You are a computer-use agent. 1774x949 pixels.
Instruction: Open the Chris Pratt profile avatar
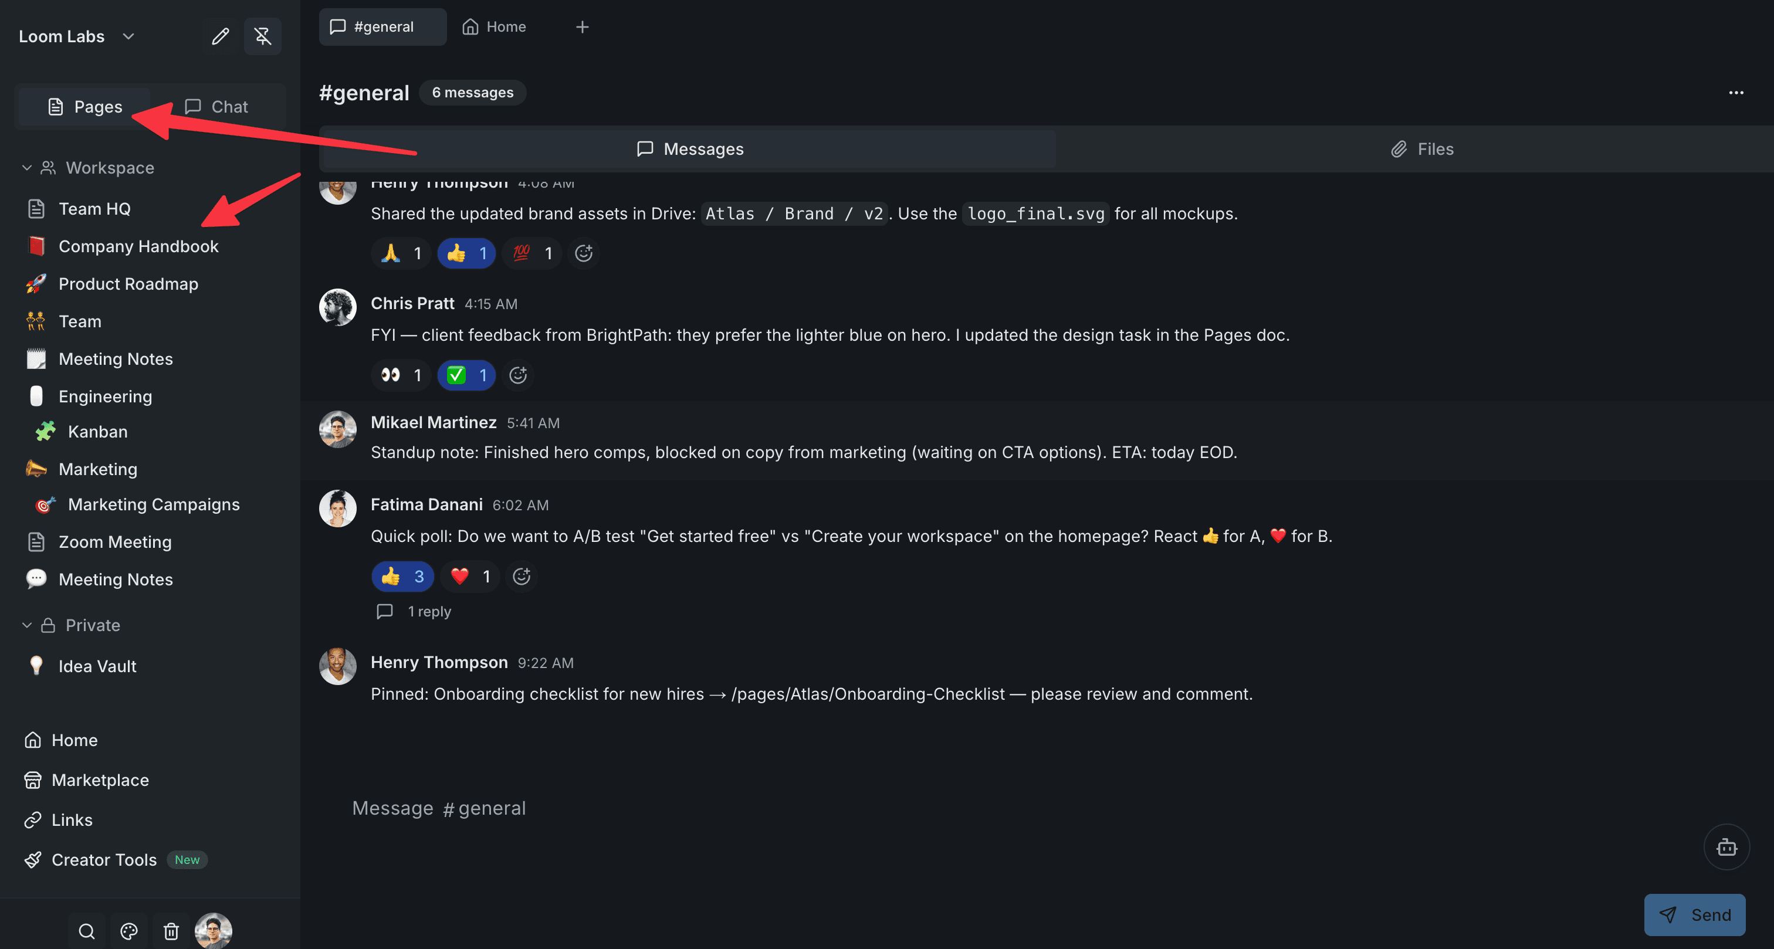click(x=337, y=308)
